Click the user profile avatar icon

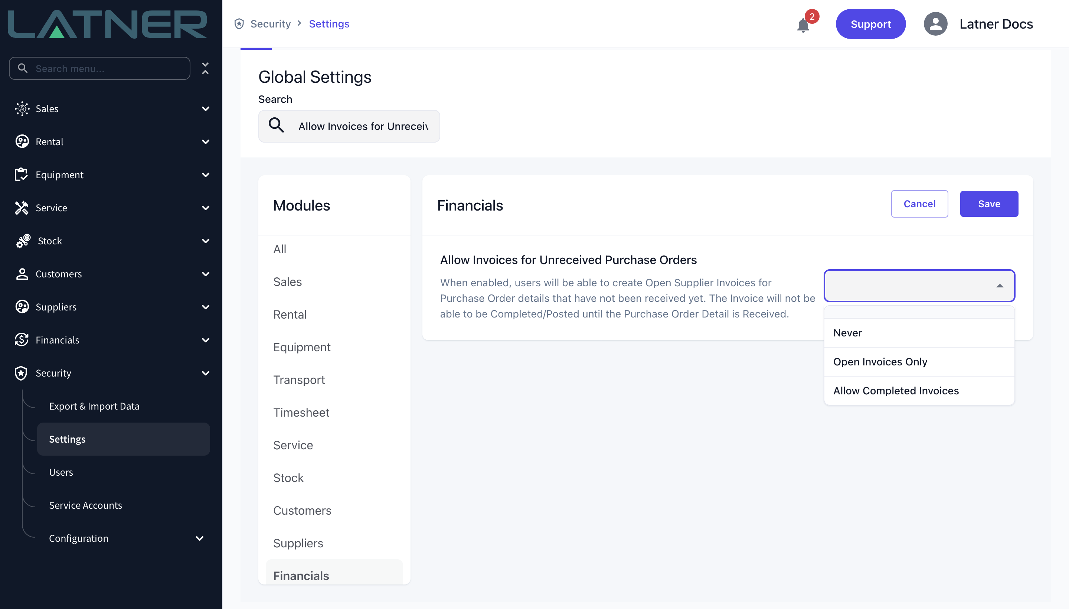click(x=935, y=24)
